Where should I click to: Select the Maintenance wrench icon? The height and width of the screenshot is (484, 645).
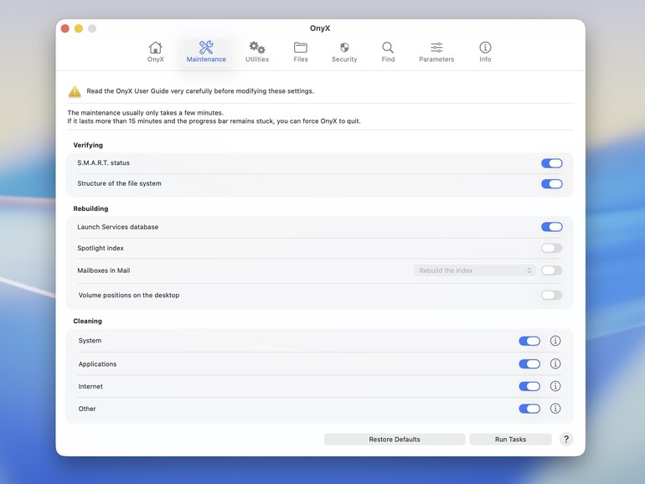pos(206,48)
